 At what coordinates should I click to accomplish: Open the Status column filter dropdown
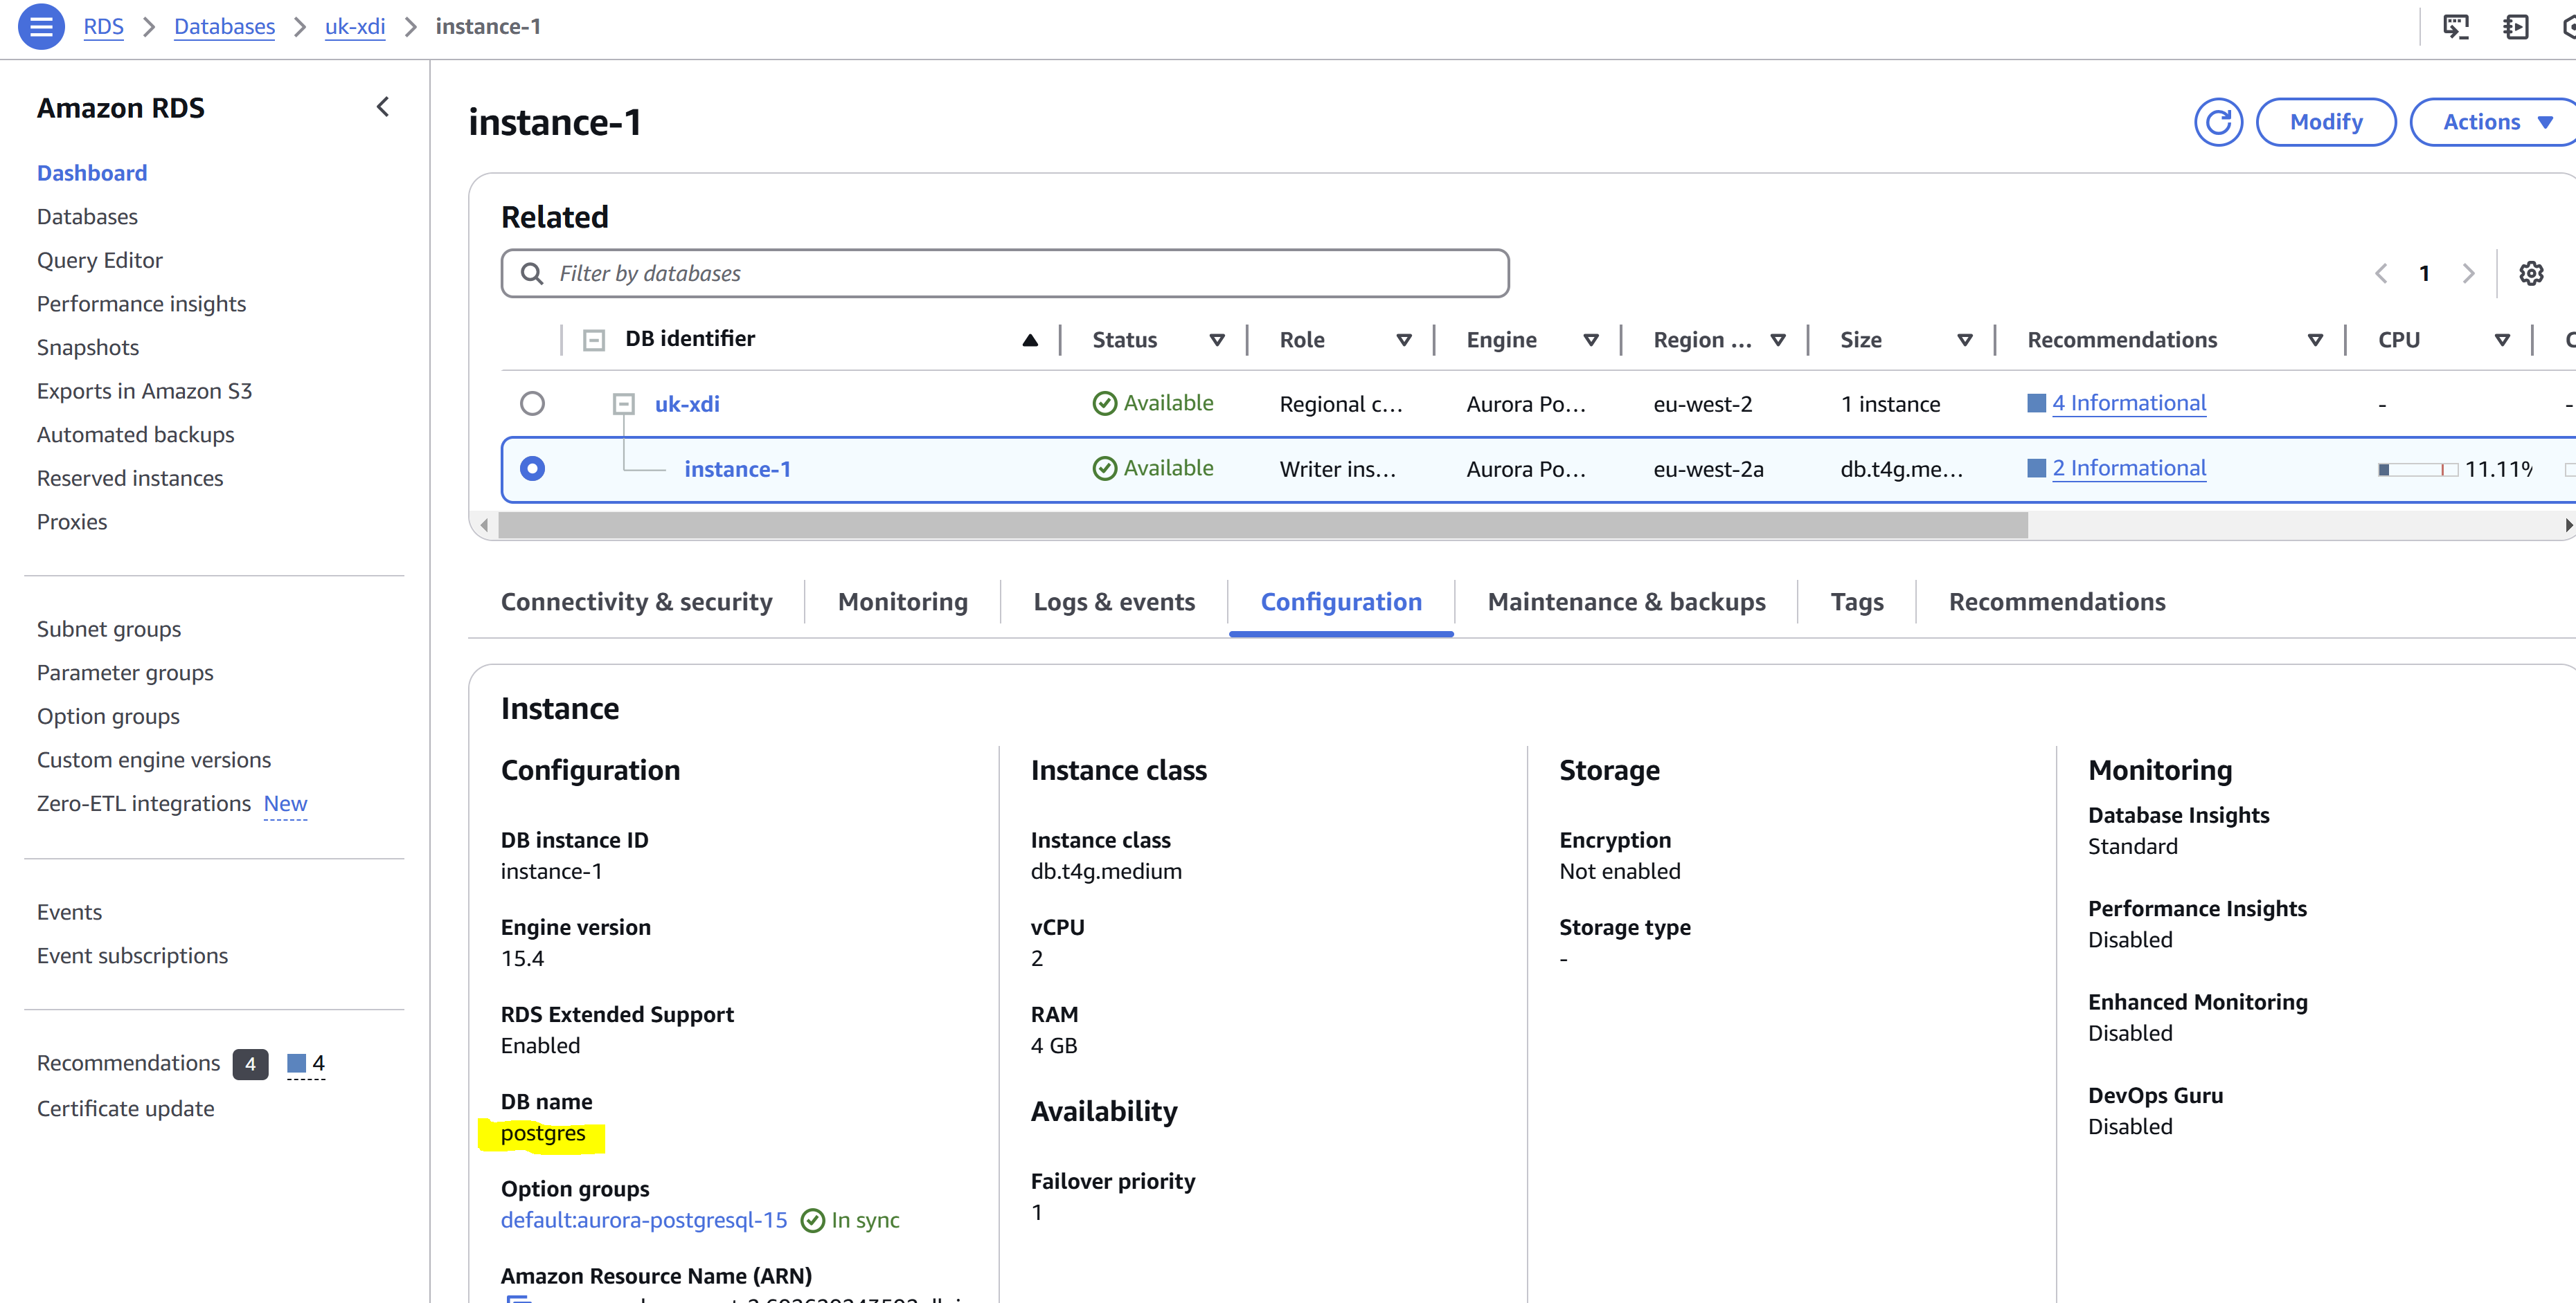(1216, 340)
